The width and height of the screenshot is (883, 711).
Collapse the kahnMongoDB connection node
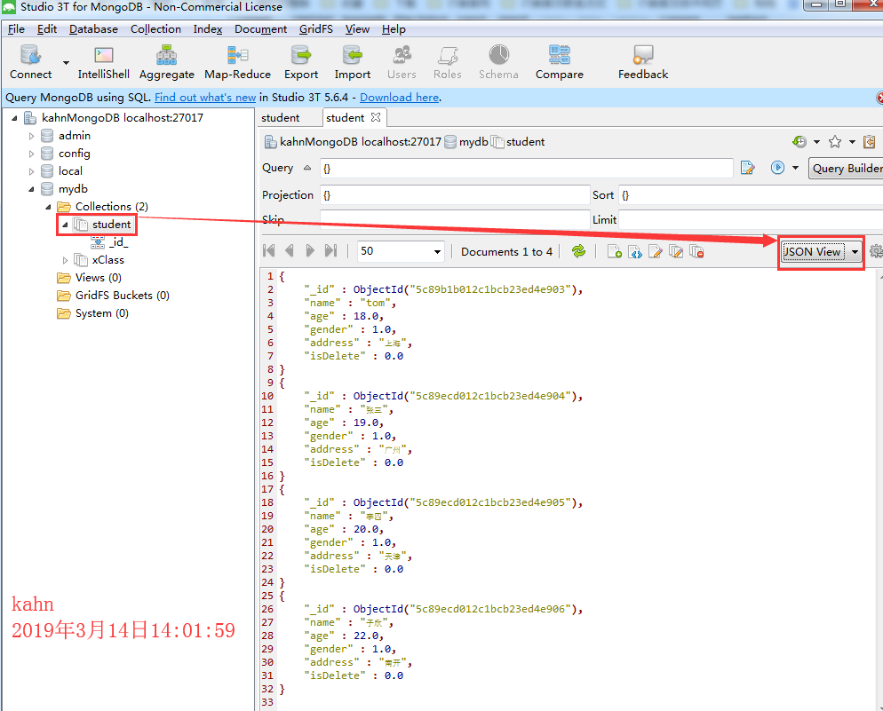[x=14, y=118]
